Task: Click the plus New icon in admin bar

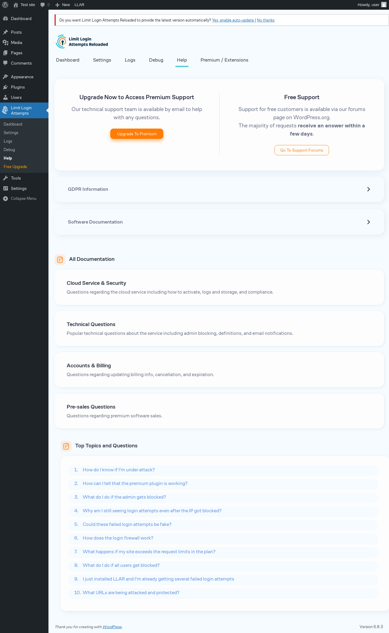Action: [x=57, y=5]
